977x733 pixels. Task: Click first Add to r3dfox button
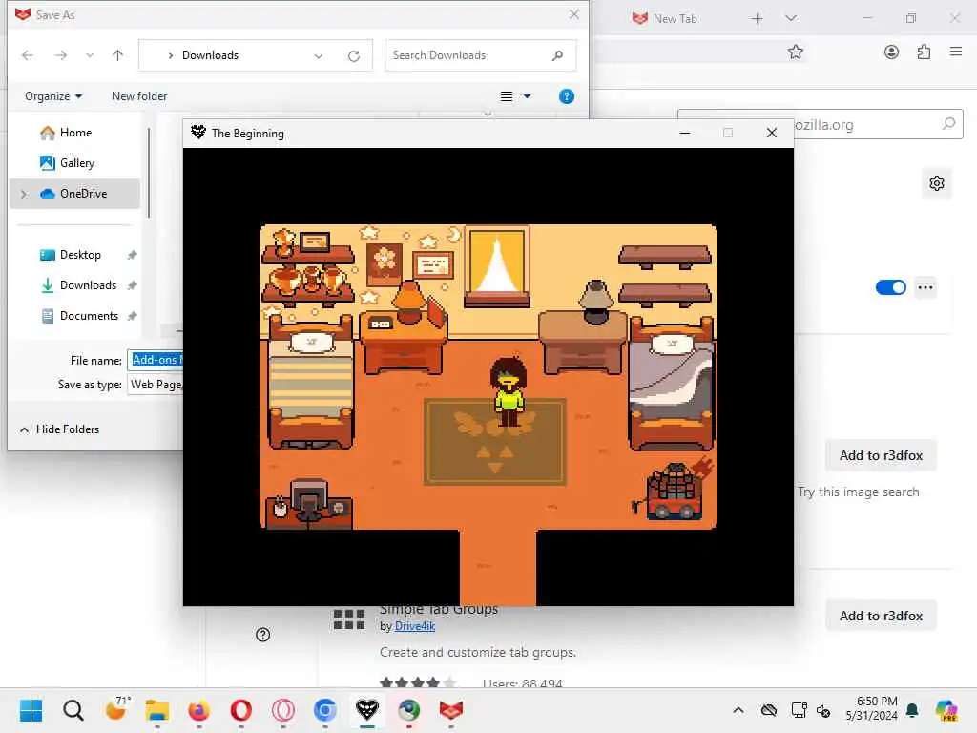point(881,455)
